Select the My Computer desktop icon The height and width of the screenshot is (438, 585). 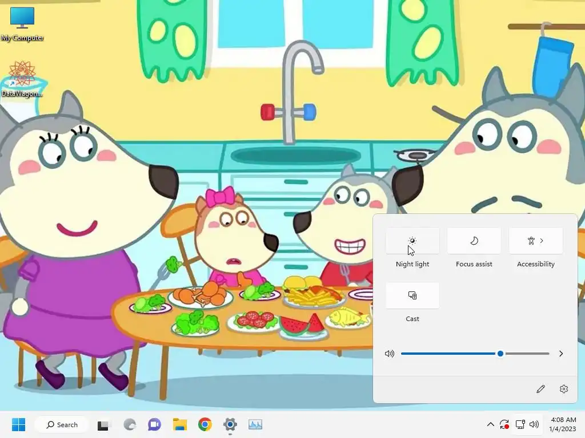pyautogui.click(x=22, y=23)
